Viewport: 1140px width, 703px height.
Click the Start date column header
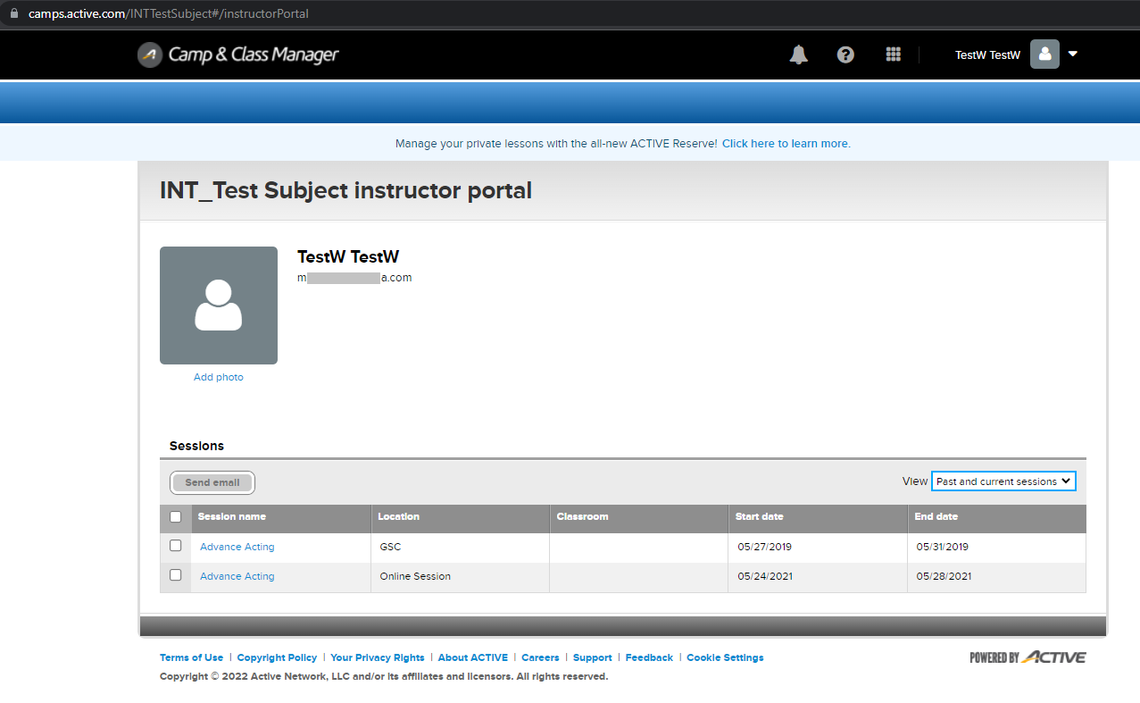pos(759,516)
